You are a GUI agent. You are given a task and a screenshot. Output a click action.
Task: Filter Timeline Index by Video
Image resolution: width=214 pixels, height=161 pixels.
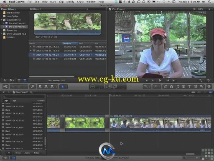[x=18, y=153]
